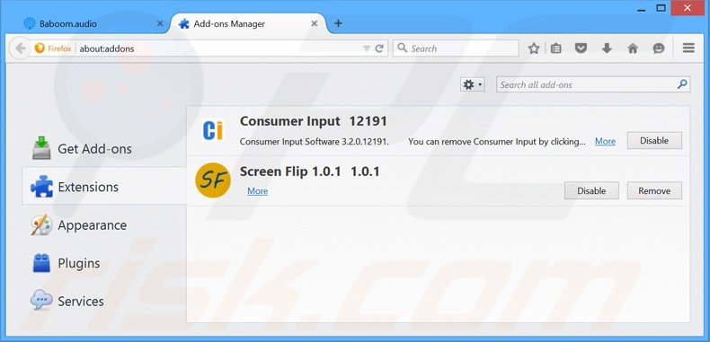Open More link for Screen Flip
This screenshot has height=342, width=710.
coord(257,191)
